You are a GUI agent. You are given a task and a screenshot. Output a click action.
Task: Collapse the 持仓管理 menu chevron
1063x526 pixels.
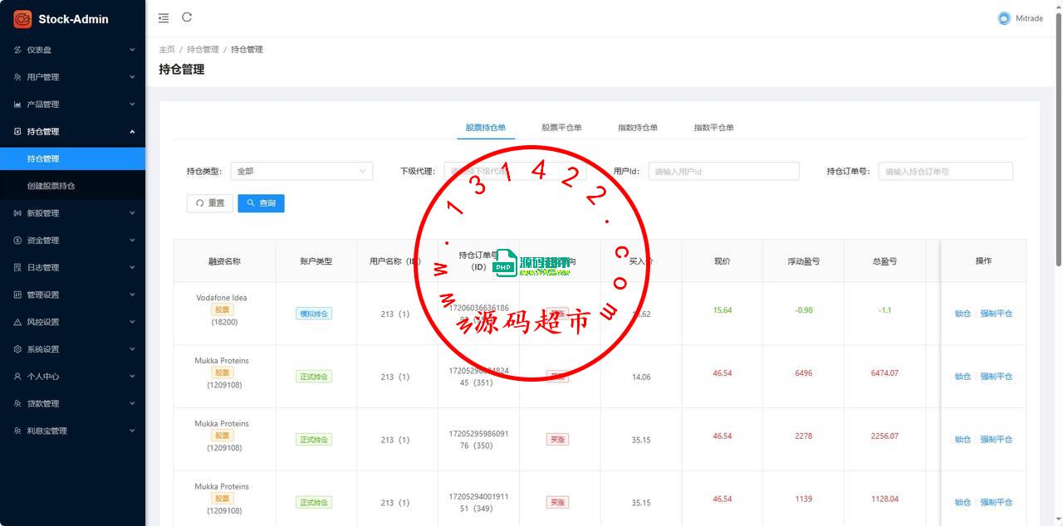click(132, 131)
